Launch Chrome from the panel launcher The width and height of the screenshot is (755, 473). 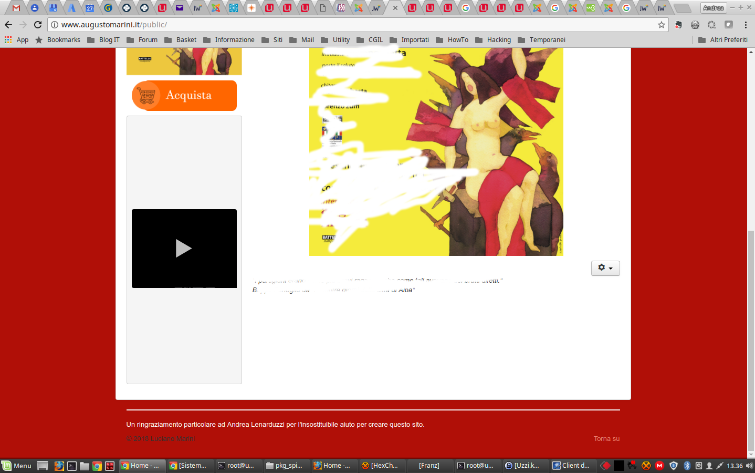click(97, 466)
